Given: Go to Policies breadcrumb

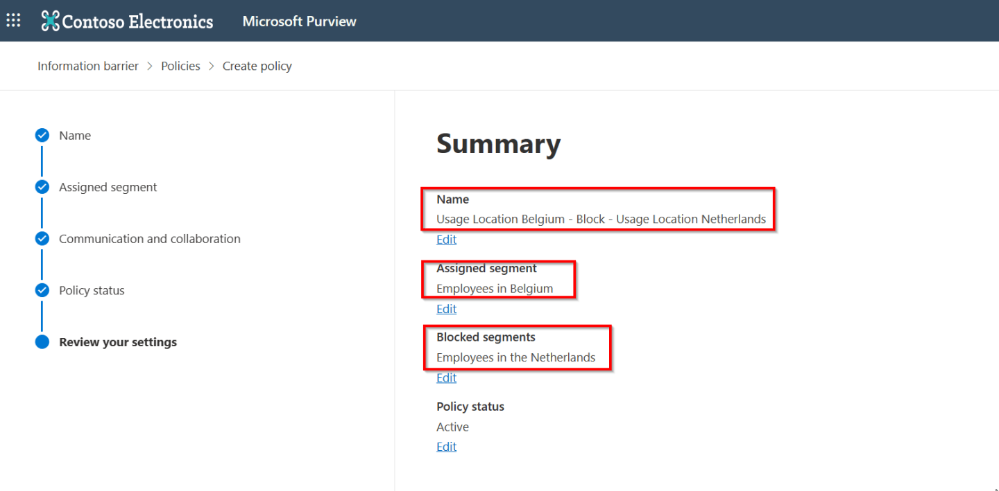Looking at the screenshot, I should [180, 66].
